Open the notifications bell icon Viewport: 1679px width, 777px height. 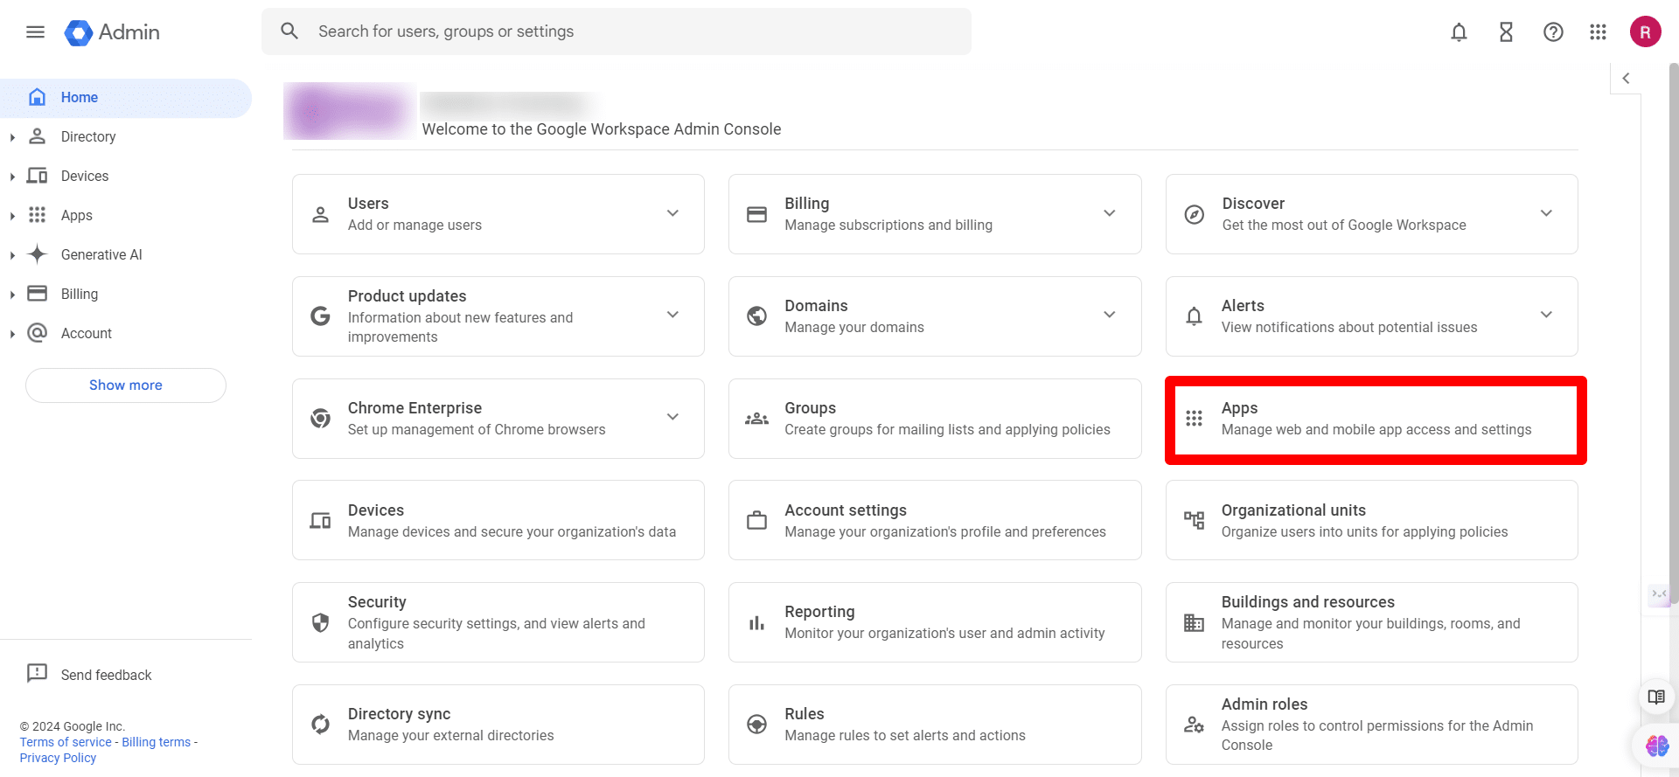(x=1459, y=32)
